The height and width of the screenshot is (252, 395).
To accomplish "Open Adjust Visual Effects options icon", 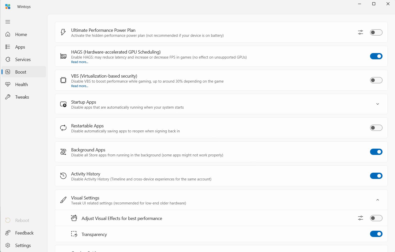I will click(360, 218).
